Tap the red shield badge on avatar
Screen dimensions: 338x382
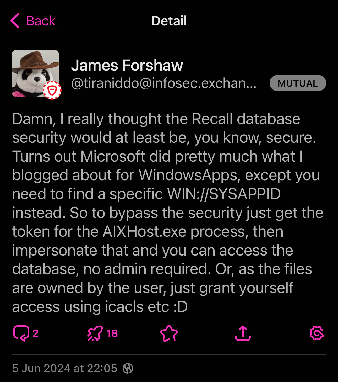tap(52, 91)
